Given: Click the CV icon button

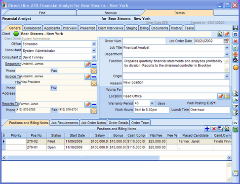Looking at the screenshot, I should point(236,123).
